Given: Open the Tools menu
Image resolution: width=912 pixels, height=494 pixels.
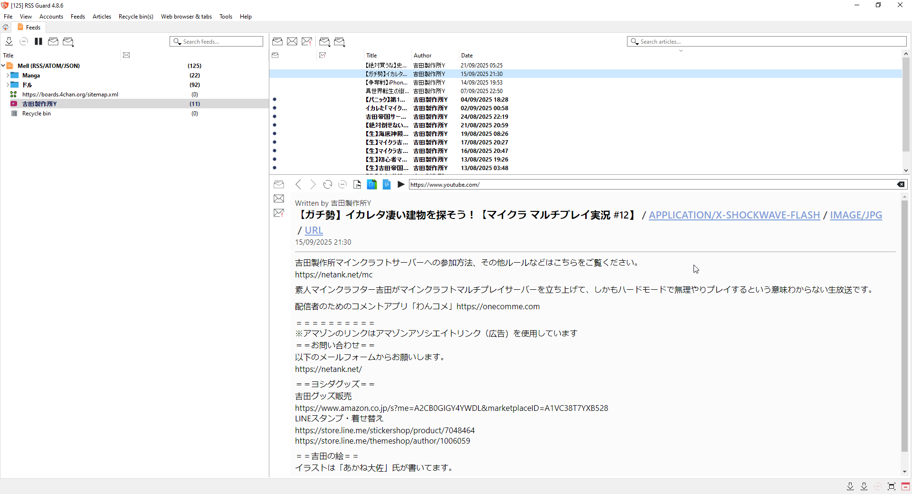Looking at the screenshot, I should pos(226,16).
